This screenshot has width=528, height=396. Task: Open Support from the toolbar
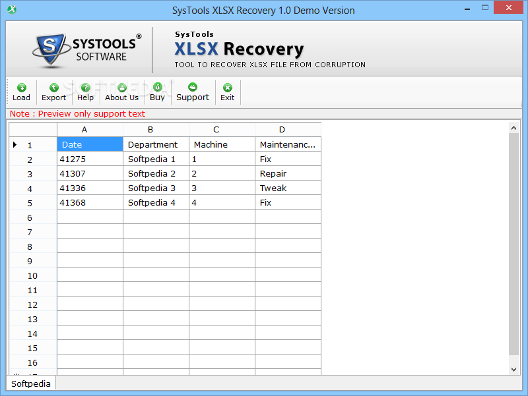(x=193, y=92)
